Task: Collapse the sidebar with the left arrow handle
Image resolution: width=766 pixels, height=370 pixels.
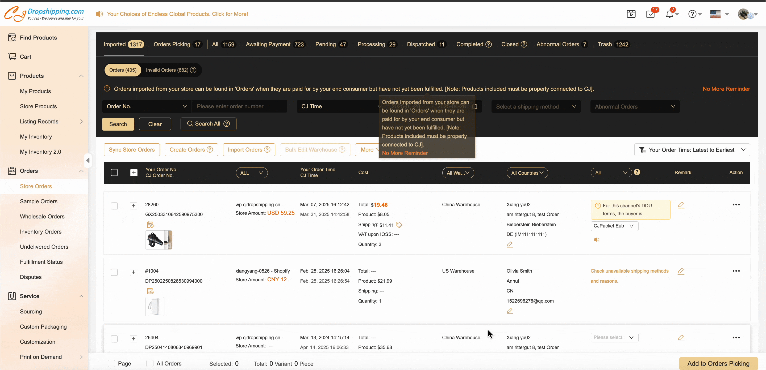Action: pyautogui.click(x=88, y=160)
